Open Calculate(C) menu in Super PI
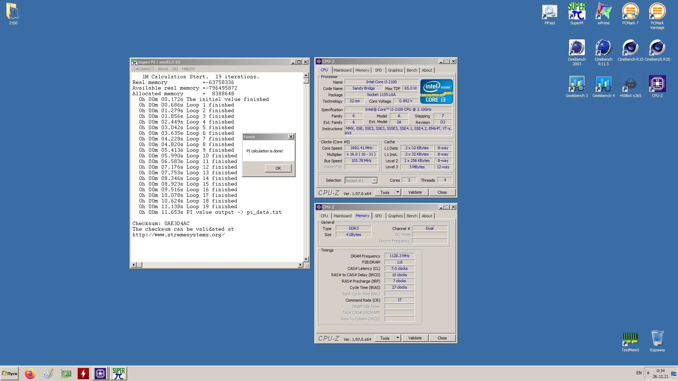The image size is (678, 381). pos(143,69)
